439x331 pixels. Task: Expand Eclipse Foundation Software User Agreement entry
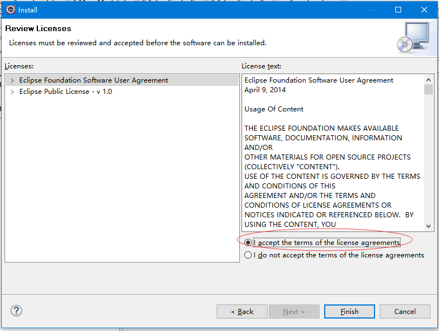(12, 81)
